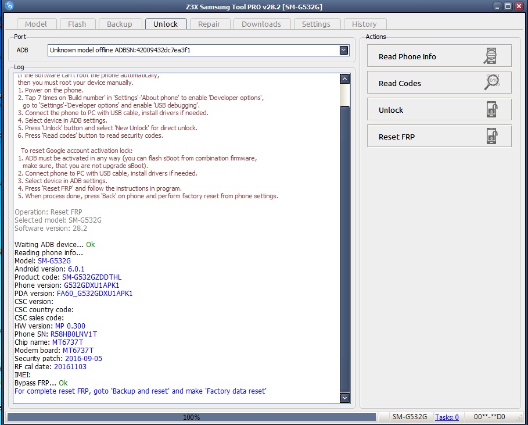Select the Unlock tab
This screenshot has width=528, height=425.
click(x=166, y=24)
